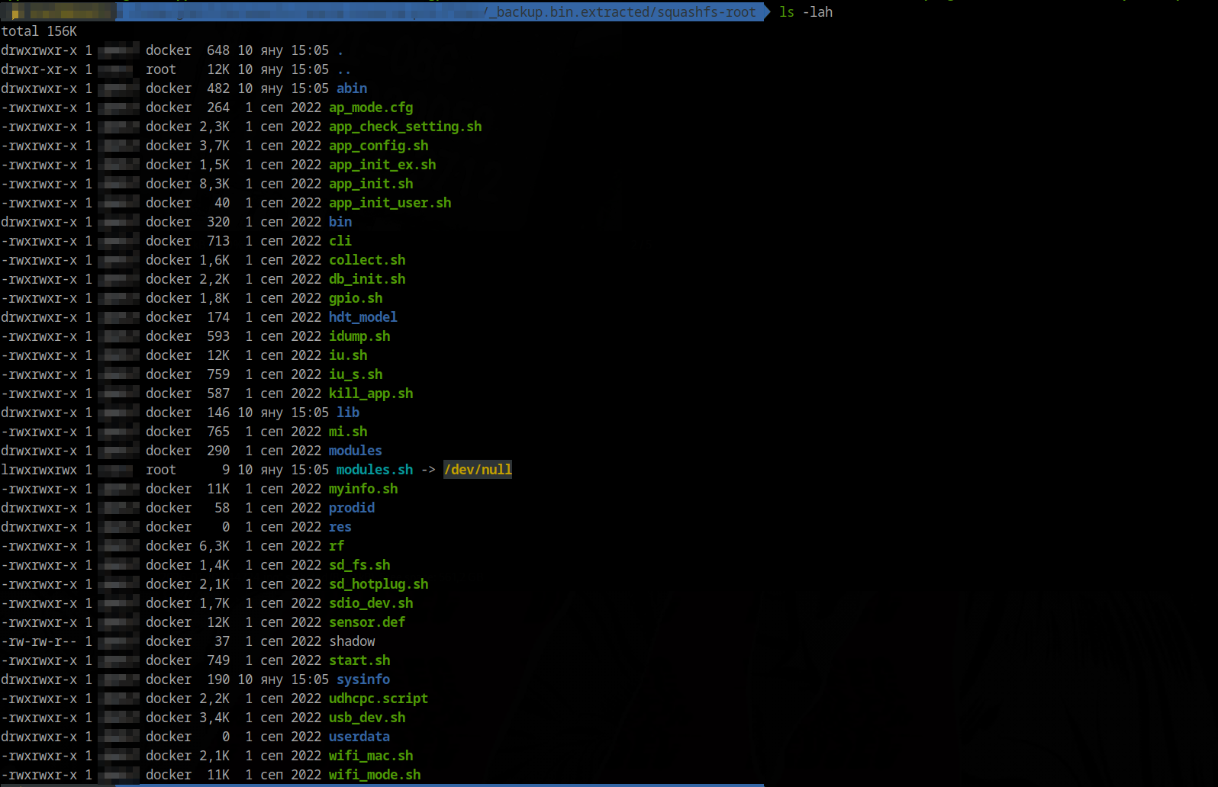This screenshot has height=787, width=1218.
Task: Select mi.sh file name
Action: click(348, 432)
